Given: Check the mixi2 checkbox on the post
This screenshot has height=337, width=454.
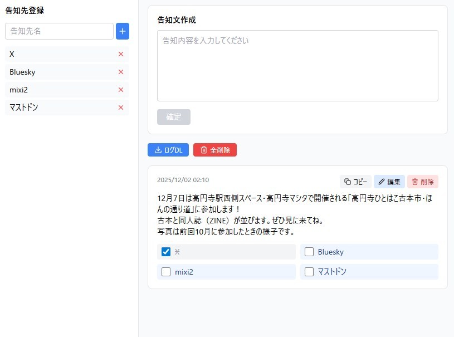Looking at the screenshot, I should pos(165,272).
